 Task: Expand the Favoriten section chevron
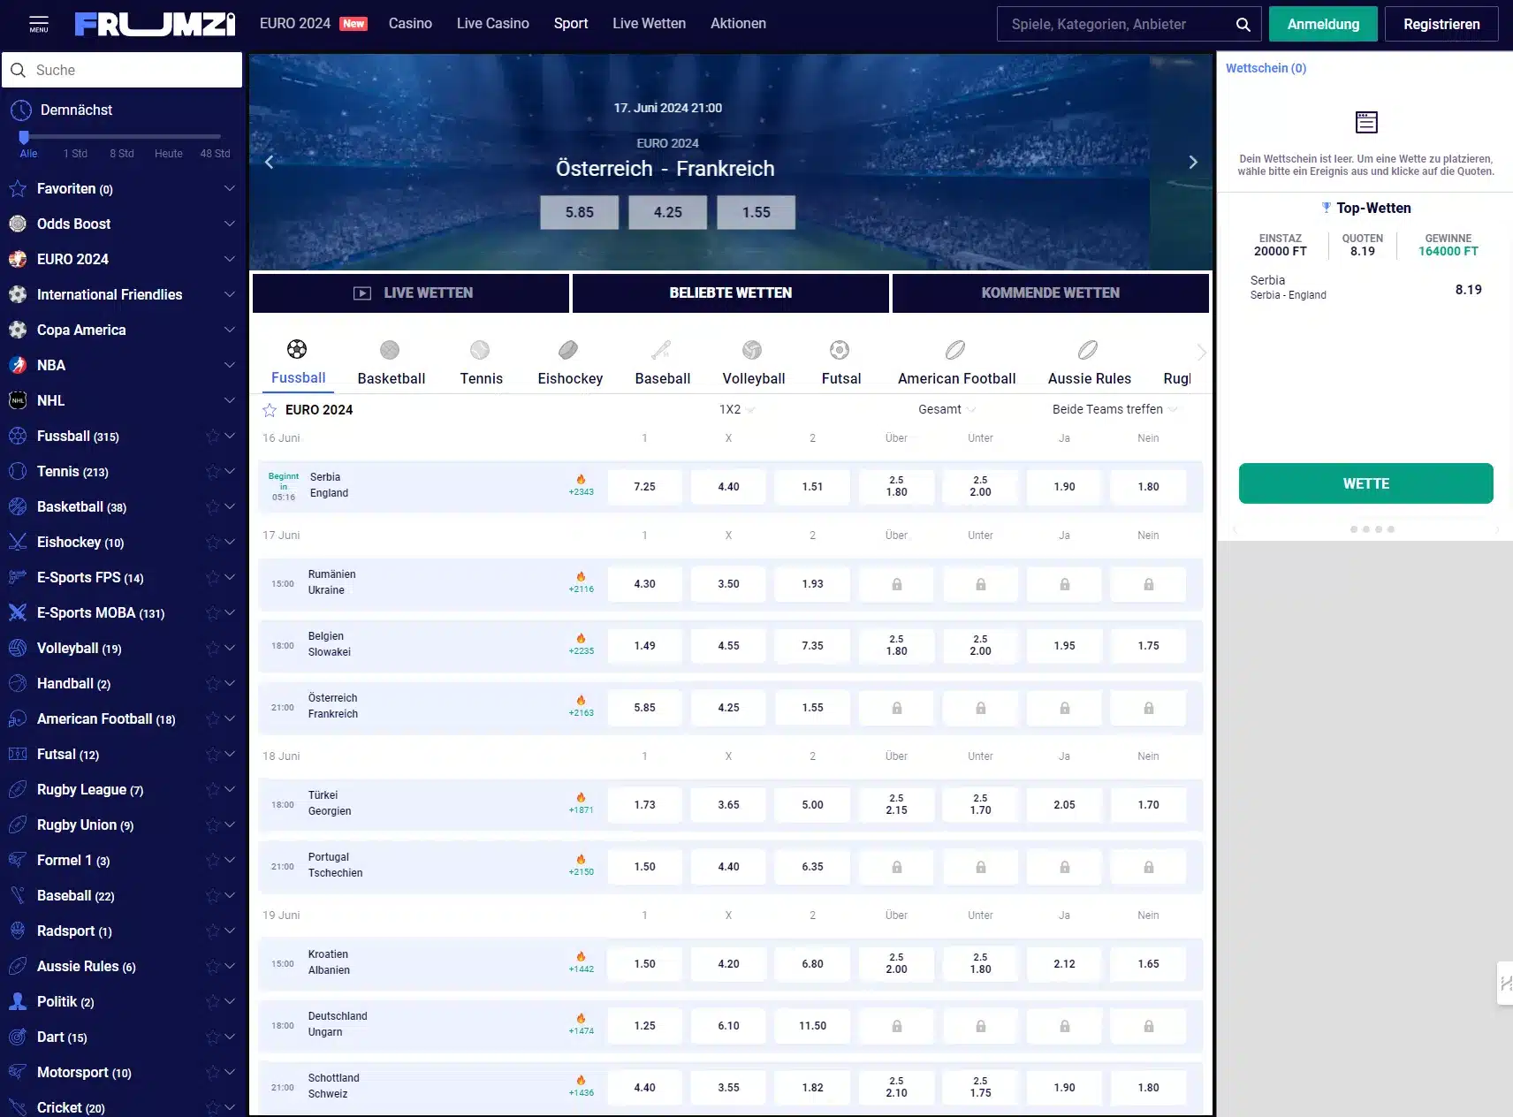click(230, 188)
